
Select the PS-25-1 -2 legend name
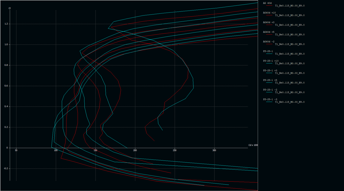270,90
